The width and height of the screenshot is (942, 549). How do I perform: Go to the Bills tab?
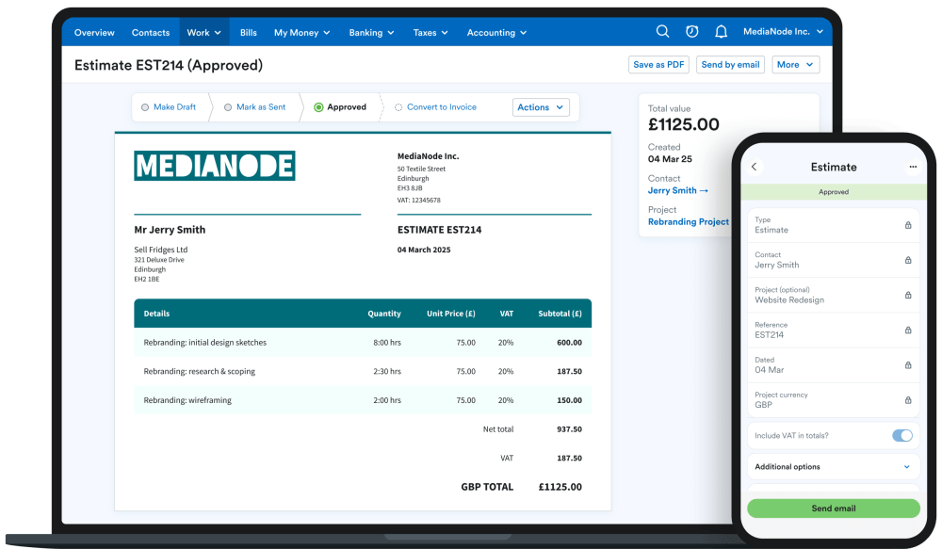248,32
